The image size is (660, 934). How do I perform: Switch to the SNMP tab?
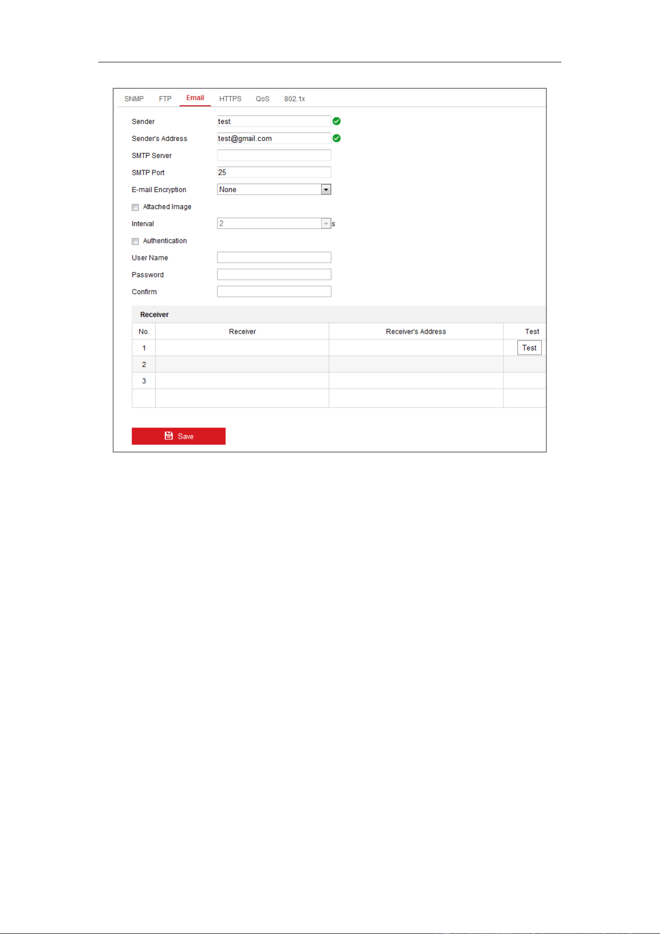[134, 99]
